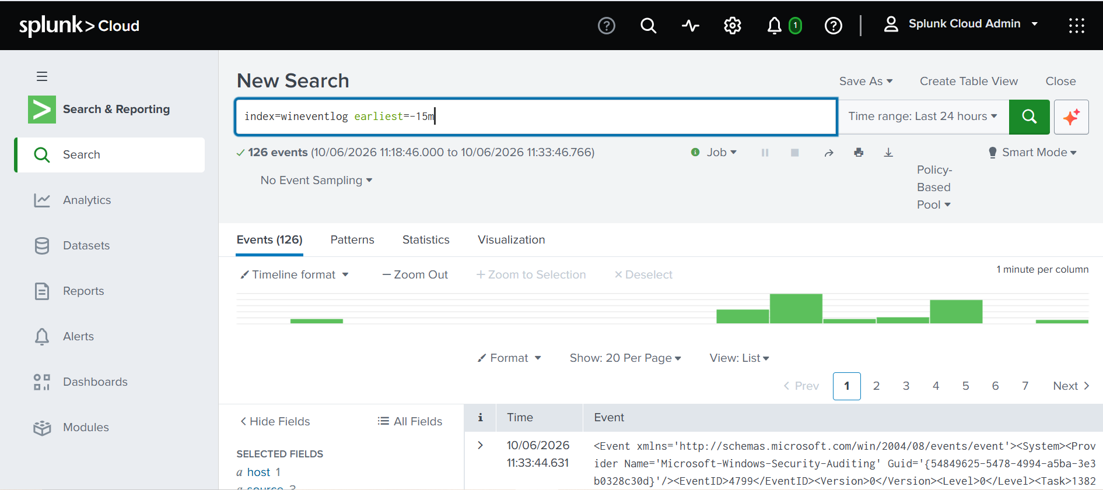This screenshot has width=1103, height=490.
Task: Print the search results
Action: click(859, 153)
